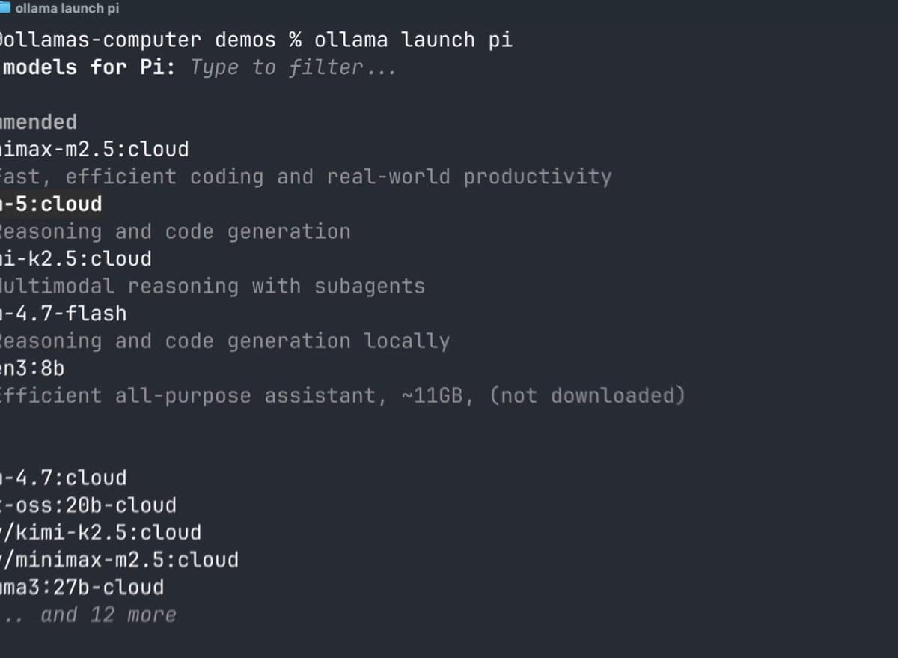The height and width of the screenshot is (658, 898).
Task: Click "Fast, efficient coding" description line
Action: (x=305, y=177)
